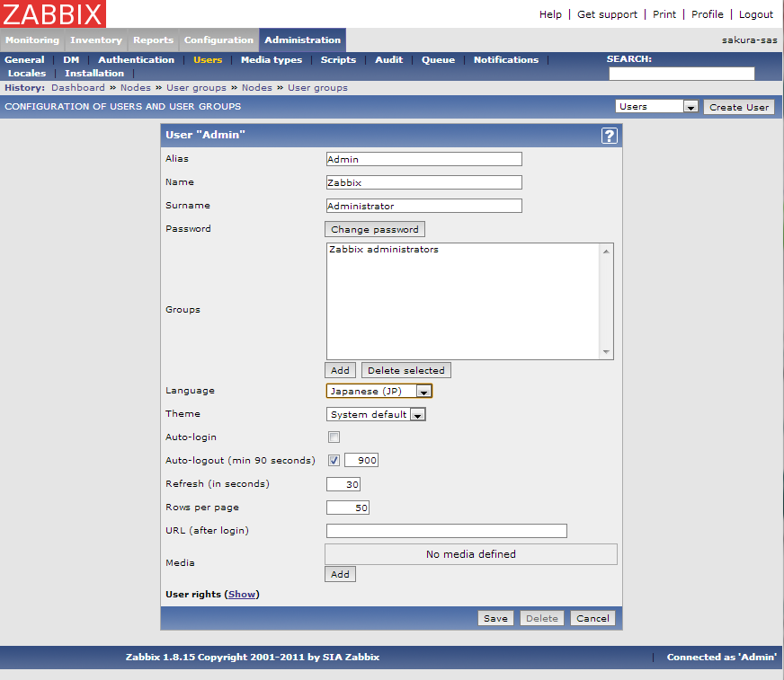Screen dimensions: 784x680
Task: Open the Configuration tab
Action: pos(218,40)
